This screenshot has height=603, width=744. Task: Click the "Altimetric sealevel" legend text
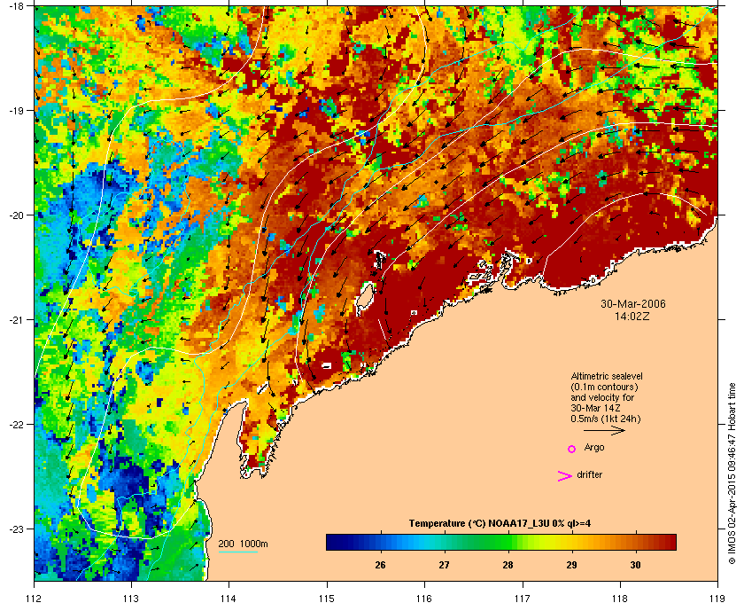[x=607, y=376]
